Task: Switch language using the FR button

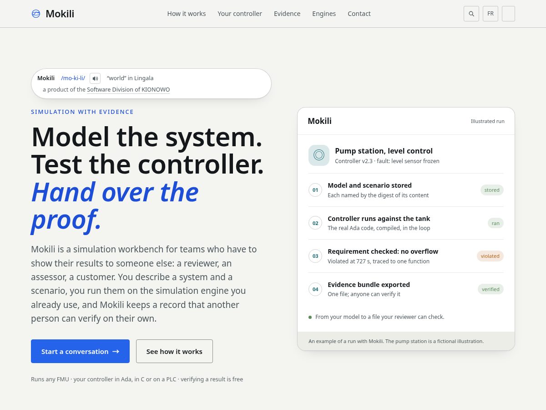Action: (490, 14)
